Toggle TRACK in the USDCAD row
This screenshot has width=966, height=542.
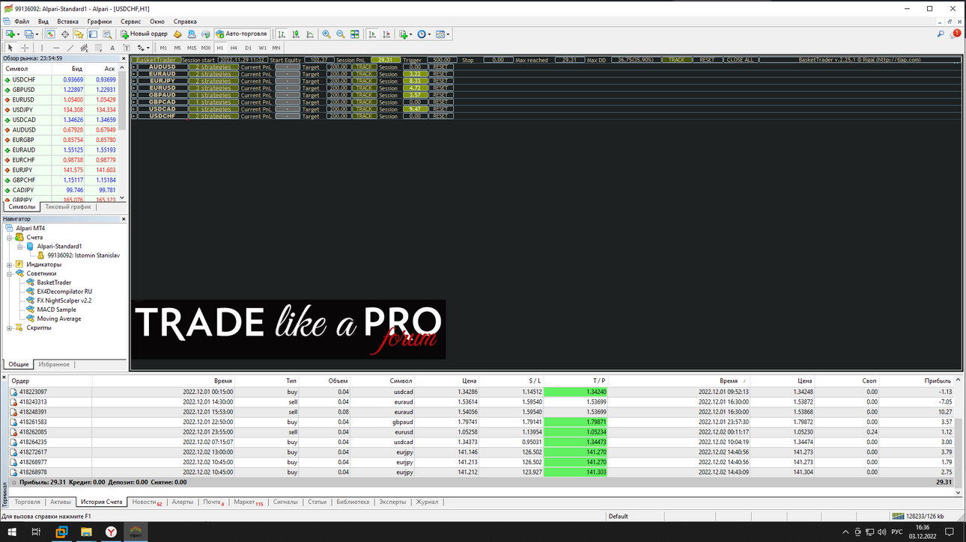[364, 109]
